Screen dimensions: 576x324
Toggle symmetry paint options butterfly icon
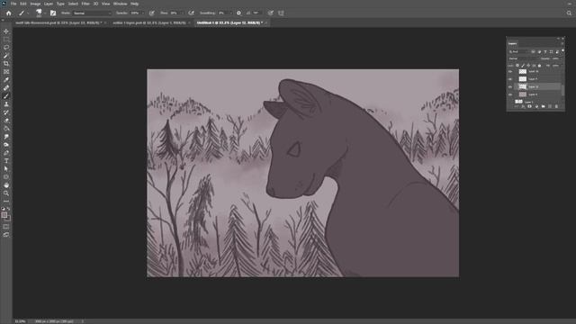281,13
